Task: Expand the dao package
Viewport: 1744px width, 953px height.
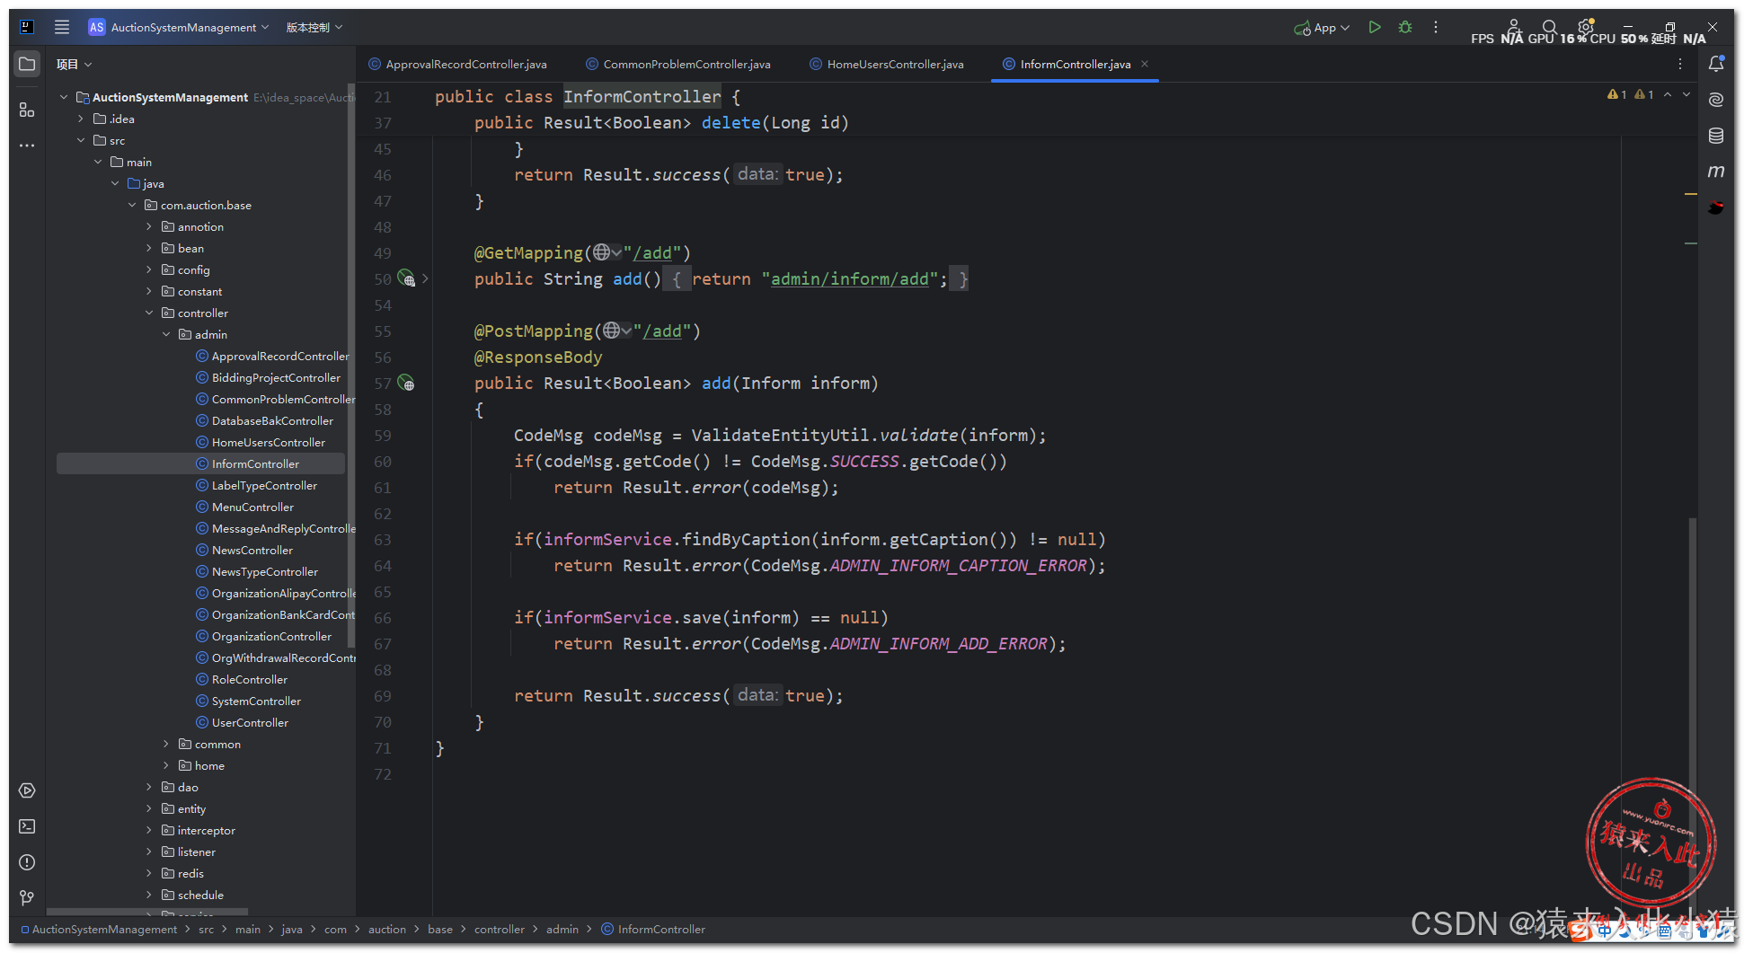Action: point(149,787)
